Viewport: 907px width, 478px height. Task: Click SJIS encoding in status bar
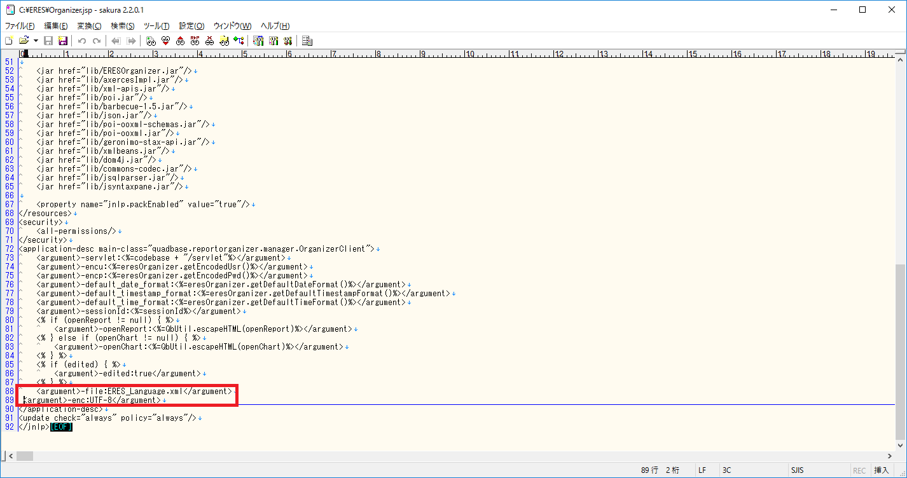pos(797,470)
